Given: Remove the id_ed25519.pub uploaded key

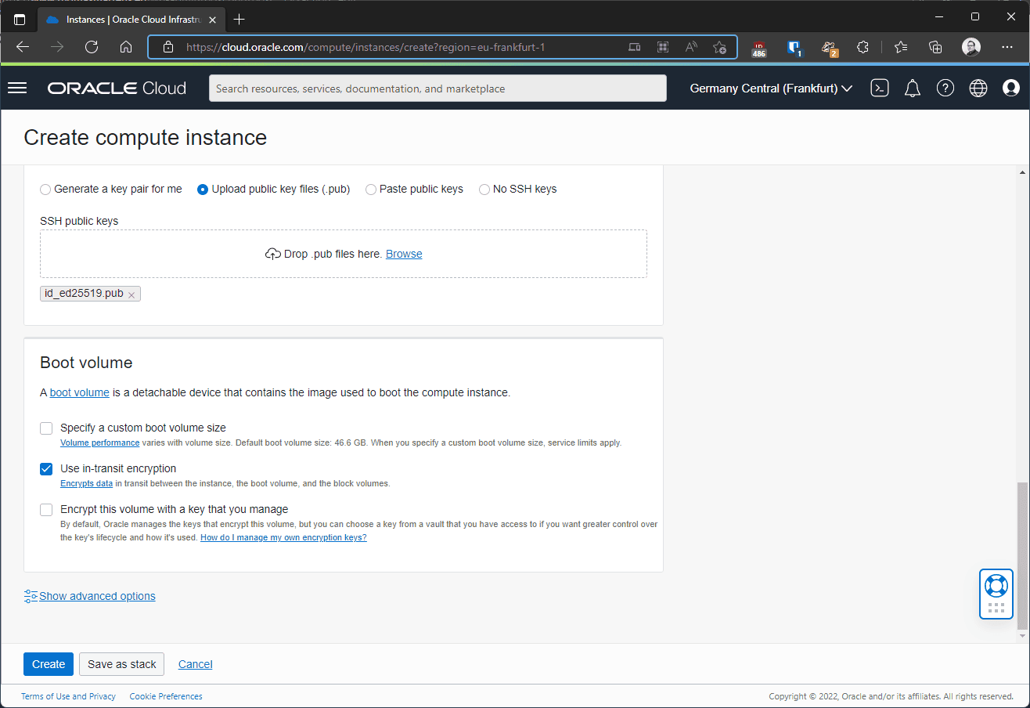Looking at the screenshot, I should click(x=131, y=294).
